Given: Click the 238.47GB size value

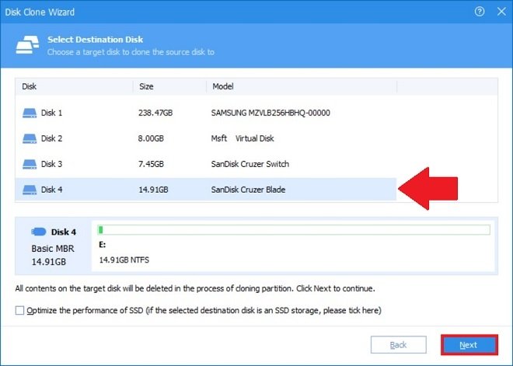Looking at the screenshot, I should [155, 113].
